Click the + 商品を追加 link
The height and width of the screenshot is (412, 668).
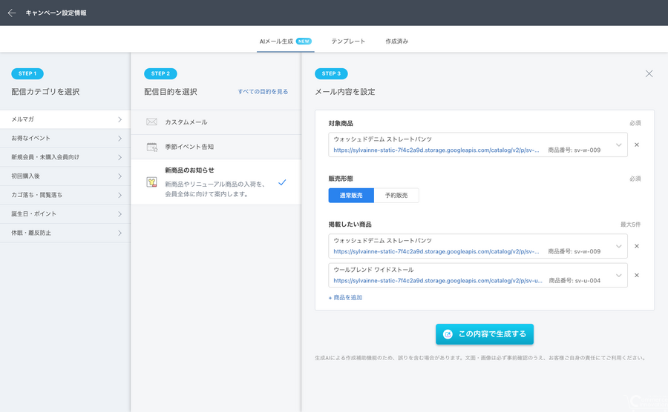click(x=345, y=298)
